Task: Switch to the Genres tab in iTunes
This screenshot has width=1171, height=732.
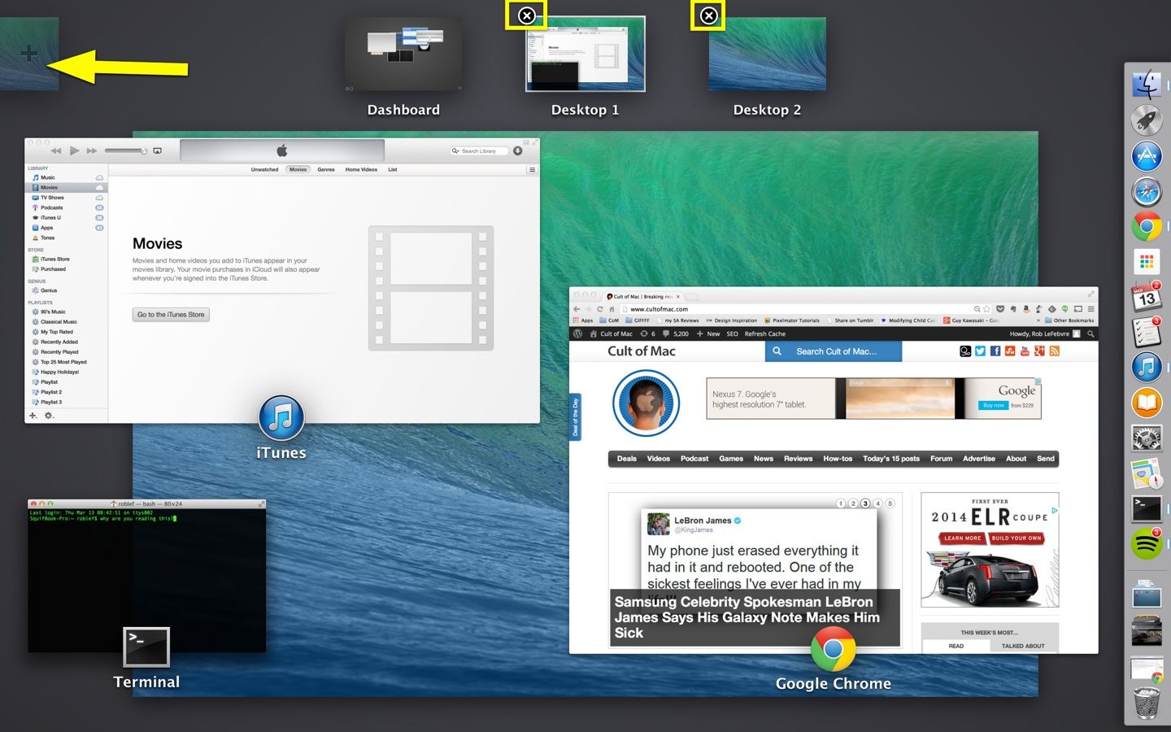Action: point(326,170)
